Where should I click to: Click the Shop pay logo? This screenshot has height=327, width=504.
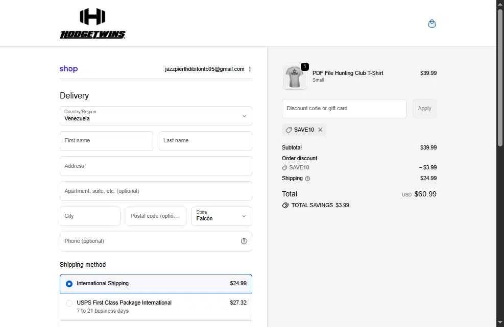(x=68, y=69)
